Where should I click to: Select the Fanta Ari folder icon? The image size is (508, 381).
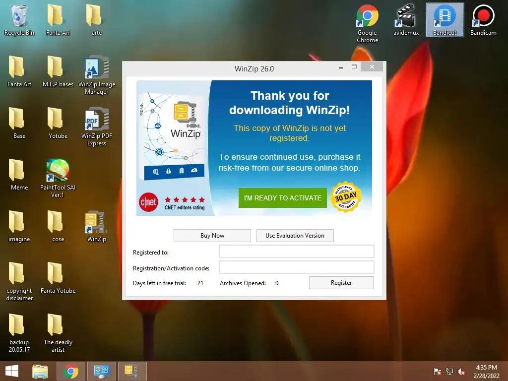58,20
